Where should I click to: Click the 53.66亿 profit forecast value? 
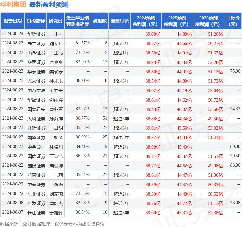(x=216, y=109)
